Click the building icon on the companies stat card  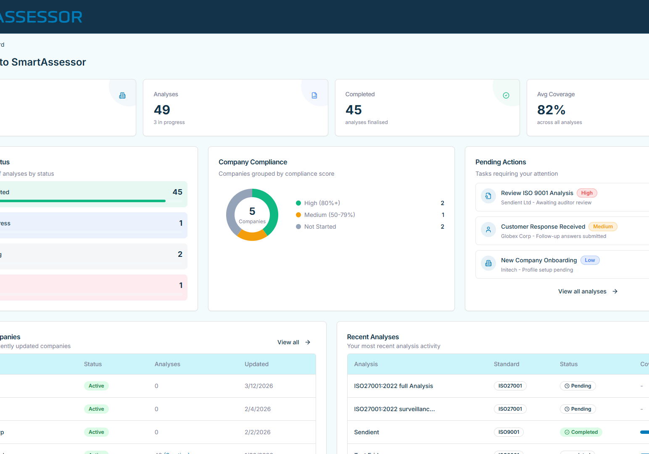pyautogui.click(x=122, y=95)
